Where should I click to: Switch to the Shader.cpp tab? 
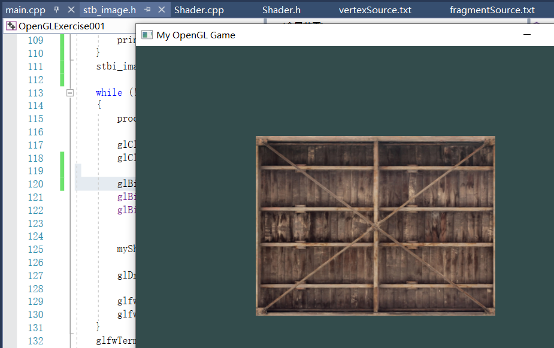coord(198,9)
